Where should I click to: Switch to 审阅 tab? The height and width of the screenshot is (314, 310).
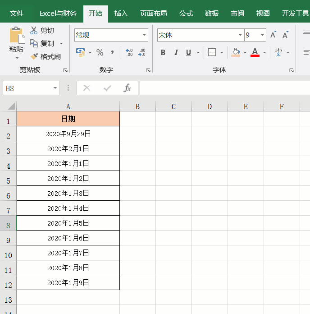tap(237, 14)
